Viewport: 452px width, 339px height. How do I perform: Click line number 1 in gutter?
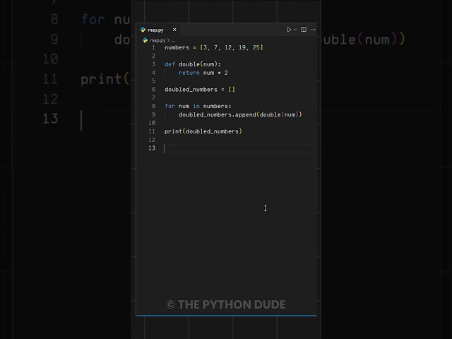pos(153,47)
